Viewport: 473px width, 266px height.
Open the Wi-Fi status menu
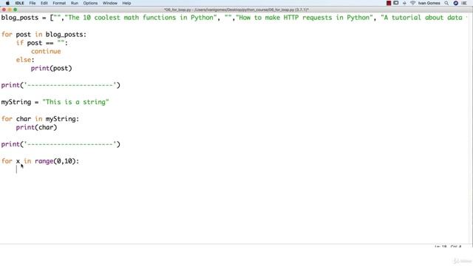pyautogui.click(x=412, y=3)
